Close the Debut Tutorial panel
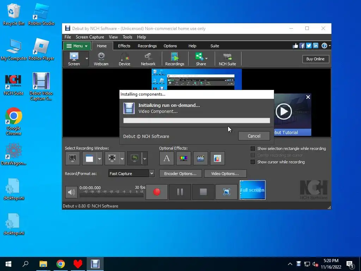361x271 pixels. pyautogui.click(x=308, y=97)
